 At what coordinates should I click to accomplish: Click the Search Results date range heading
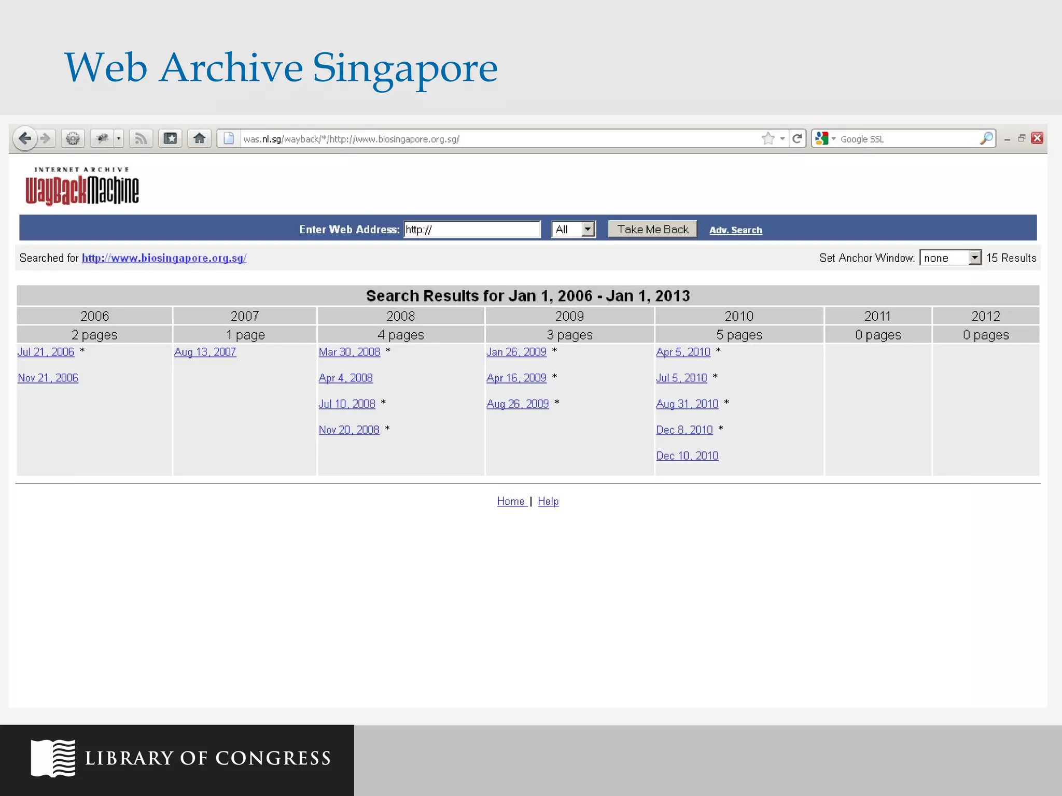(x=528, y=295)
